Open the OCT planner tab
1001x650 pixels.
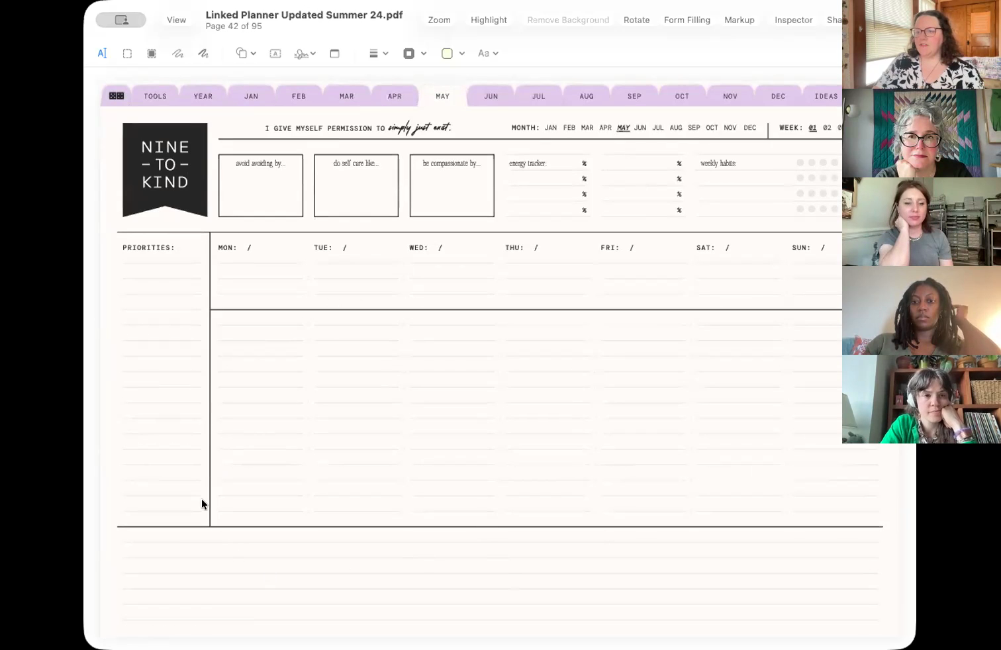(682, 96)
